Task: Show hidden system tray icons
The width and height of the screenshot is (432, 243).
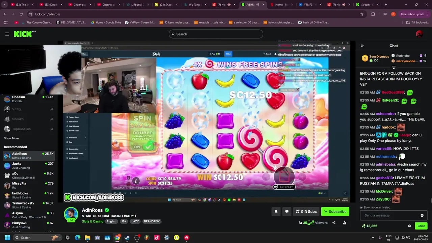Action: tap(373, 238)
